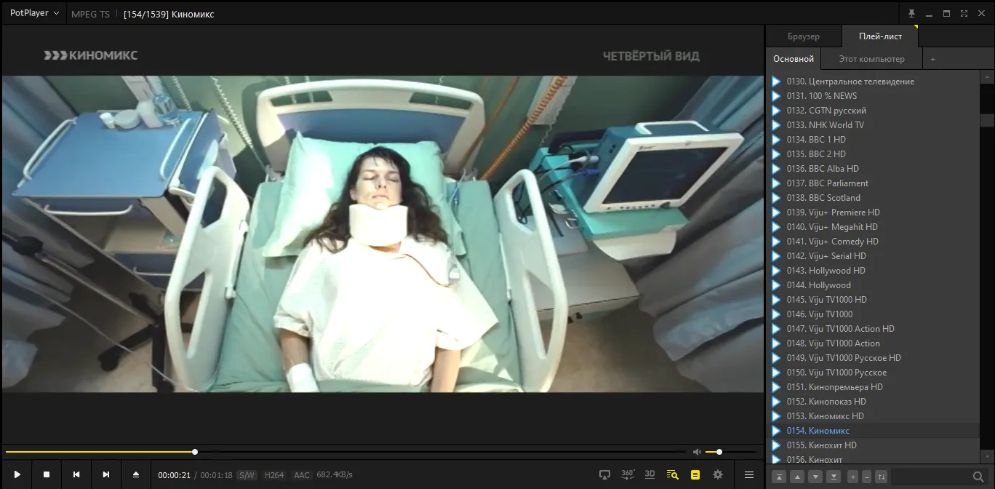Open the screen cast icon
Viewport: 995px width, 489px height.
pos(604,474)
